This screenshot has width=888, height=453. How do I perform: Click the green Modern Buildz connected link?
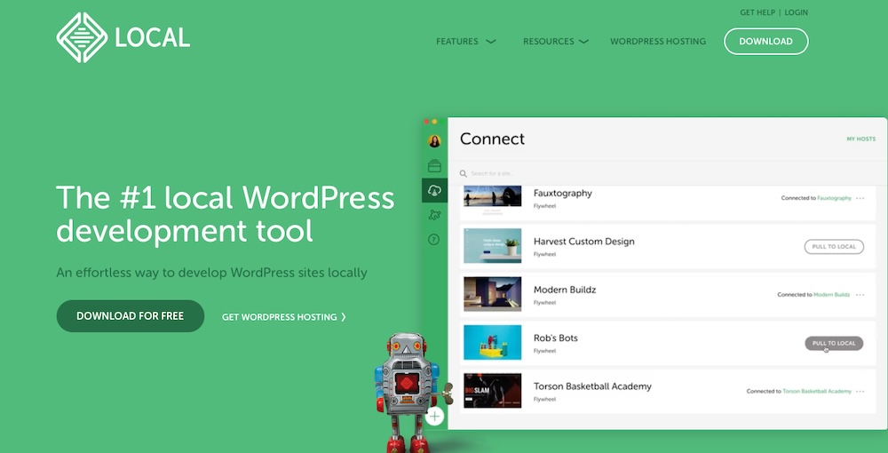(831, 295)
